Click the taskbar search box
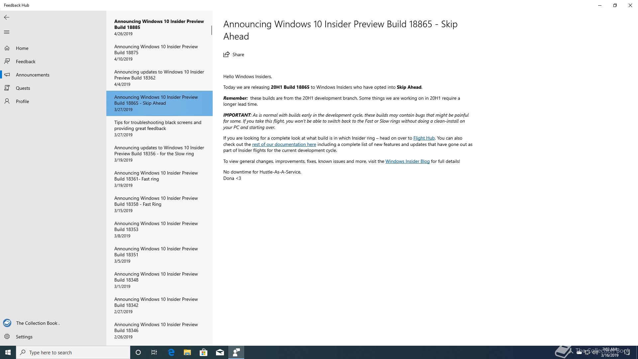This screenshot has width=638, height=359. 73,352
